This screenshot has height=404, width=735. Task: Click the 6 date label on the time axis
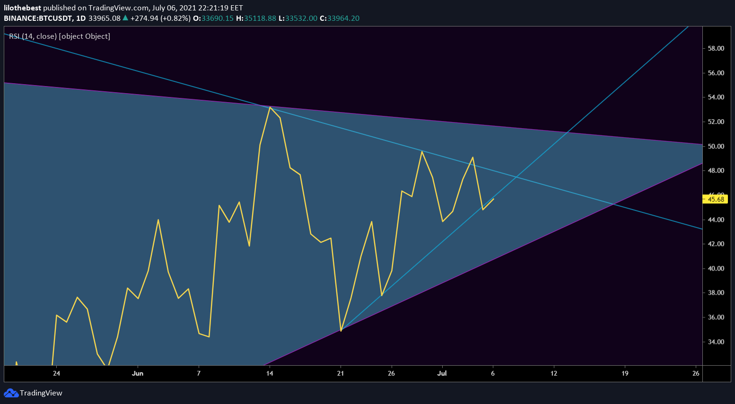click(x=493, y=373)
